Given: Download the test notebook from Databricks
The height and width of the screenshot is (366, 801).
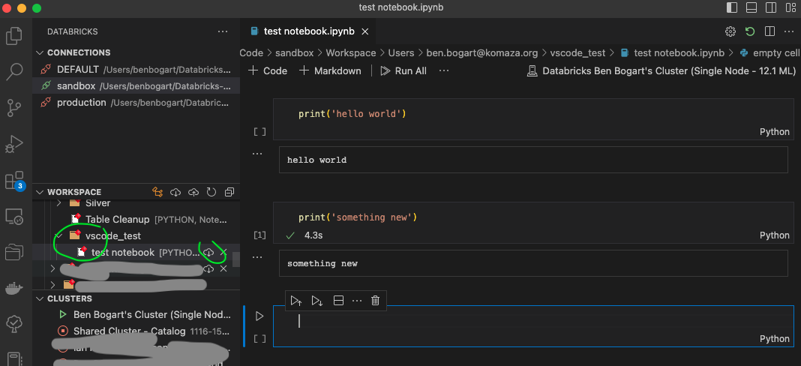Looking at the screenshot, I should [x=208, y=253].
